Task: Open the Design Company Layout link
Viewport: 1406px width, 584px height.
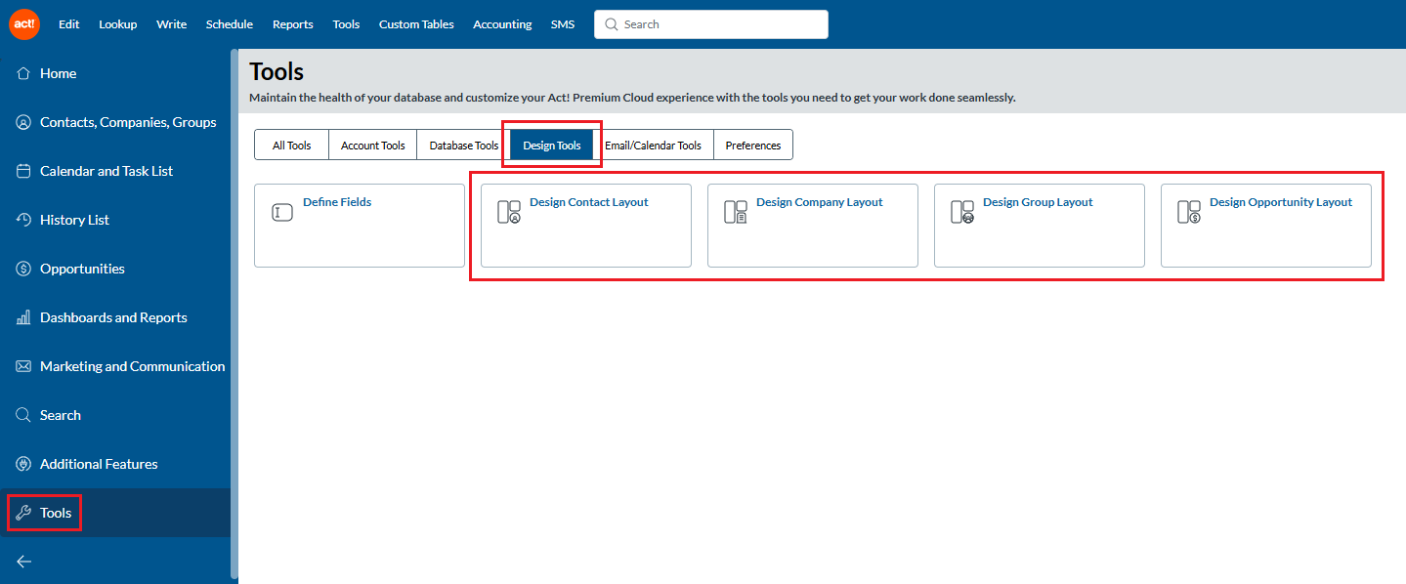Action: 820,202
